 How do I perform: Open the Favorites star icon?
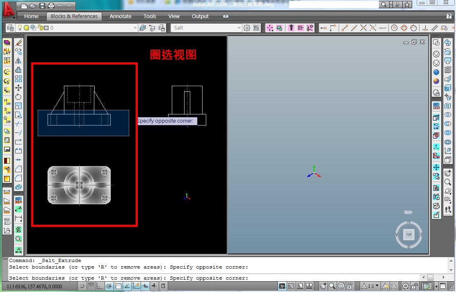click(407, 5)
